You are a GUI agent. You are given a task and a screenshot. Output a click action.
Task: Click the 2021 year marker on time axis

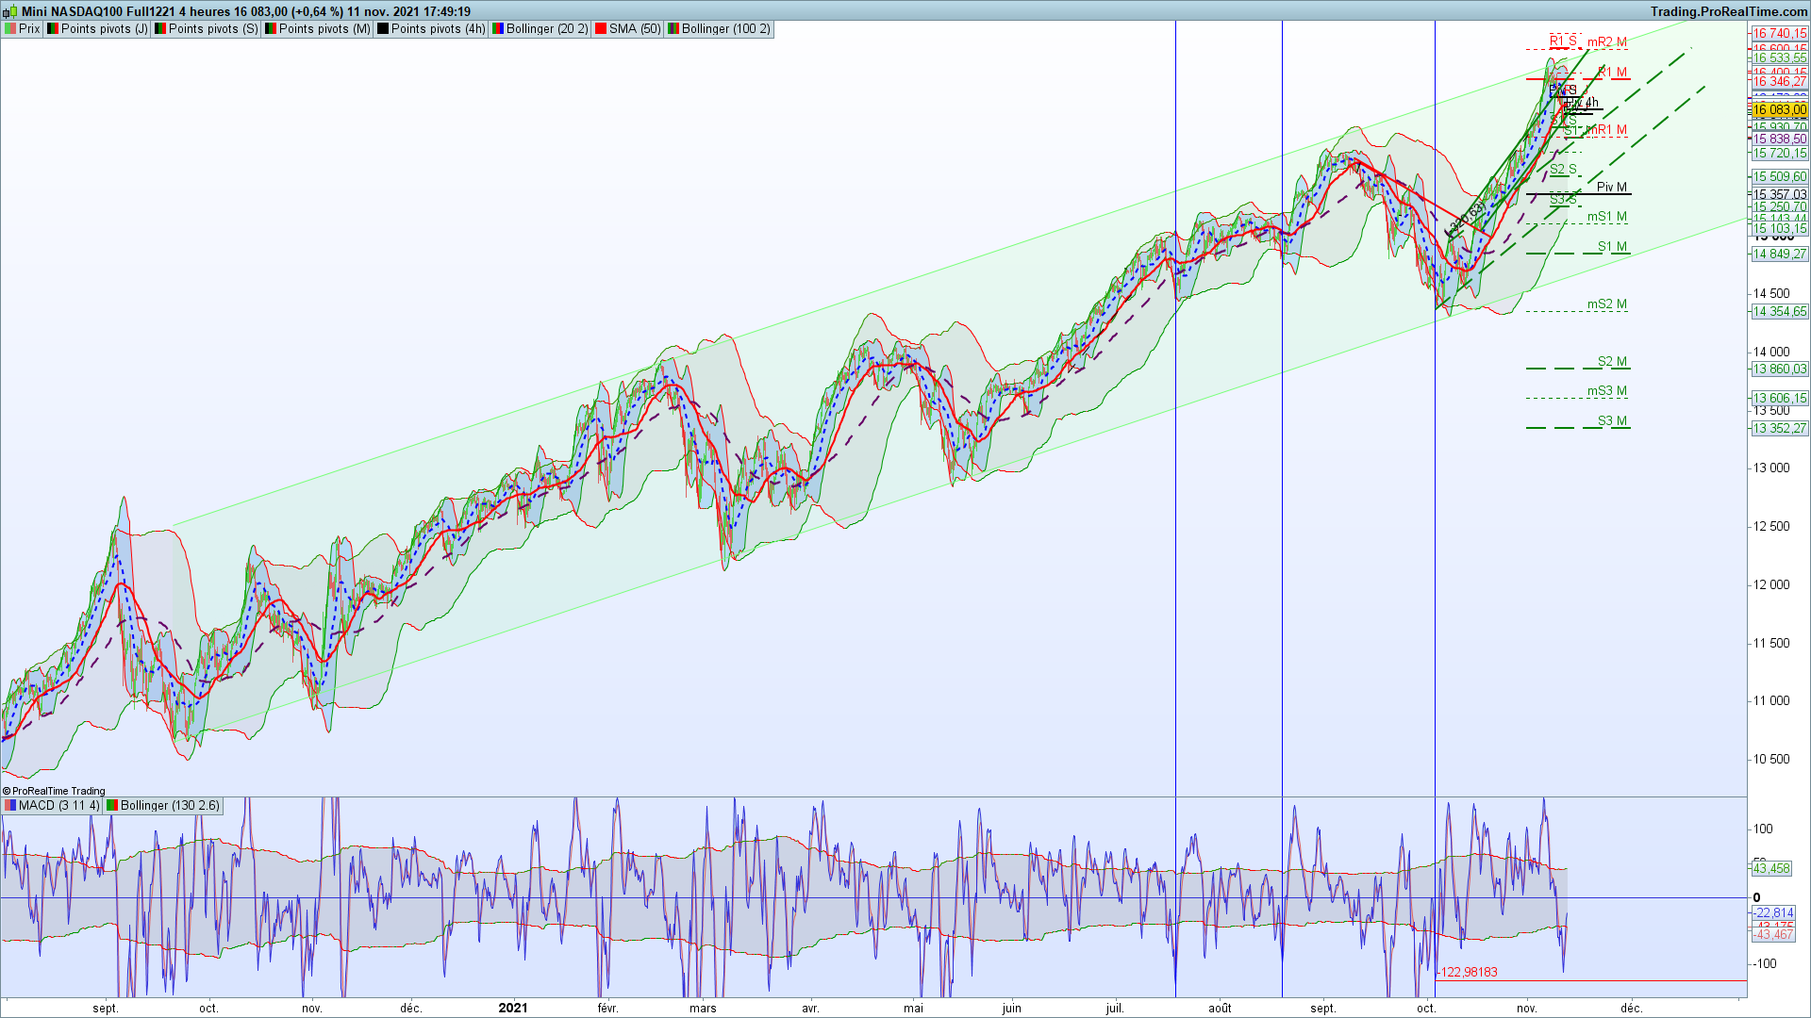[512, 1008]
